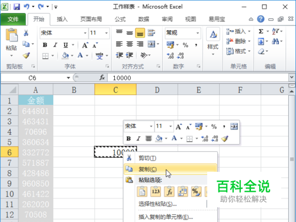This screenshot has height=222, width=296.
Task: Click comma style in ribbon number group
Action: 196,45
